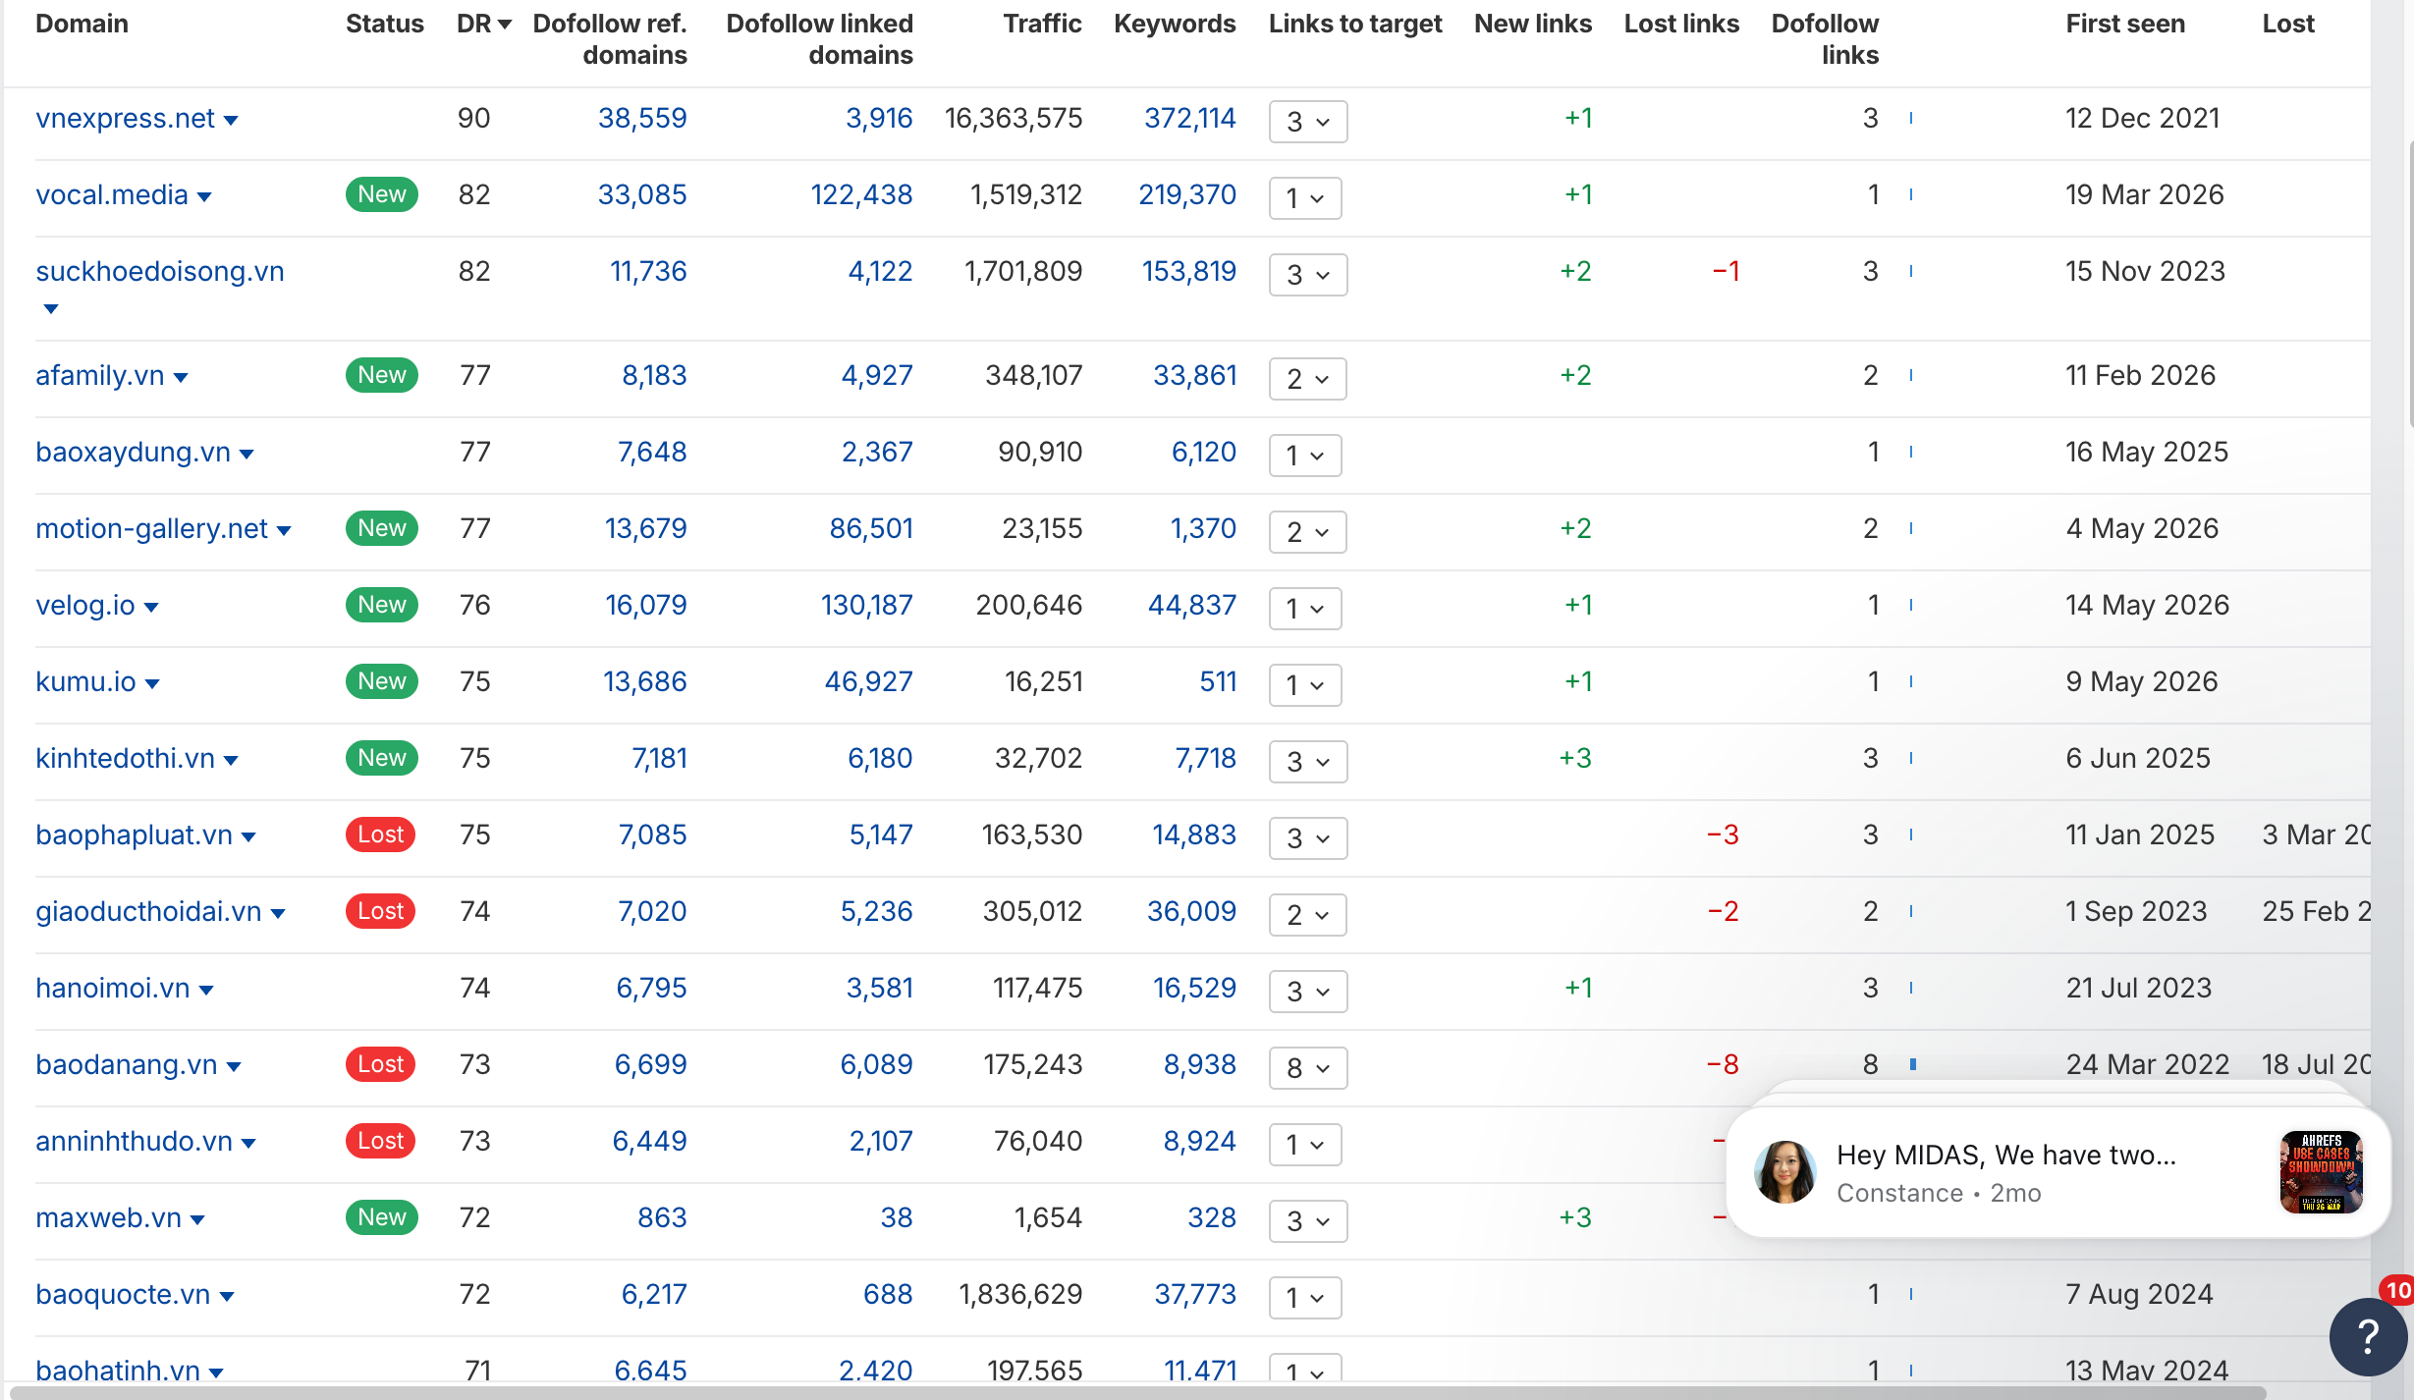
Task: Click the first seen date 24 Mar 2022
Action: coord(2147,1064)
